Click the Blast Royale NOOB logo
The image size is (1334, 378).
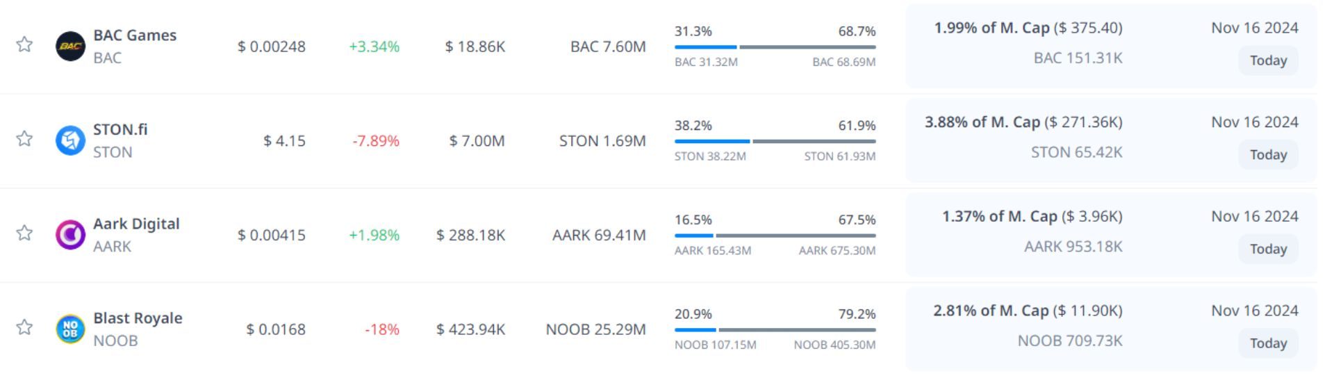[70, 329]
